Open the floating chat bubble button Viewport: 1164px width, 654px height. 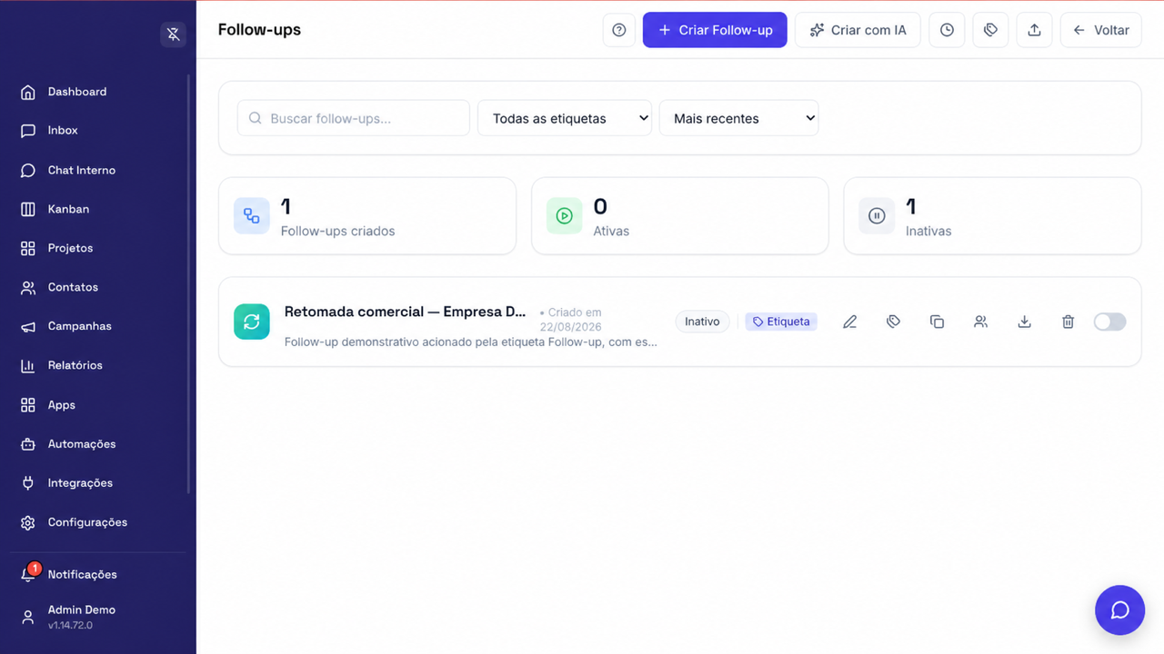tap(1119, 609)
